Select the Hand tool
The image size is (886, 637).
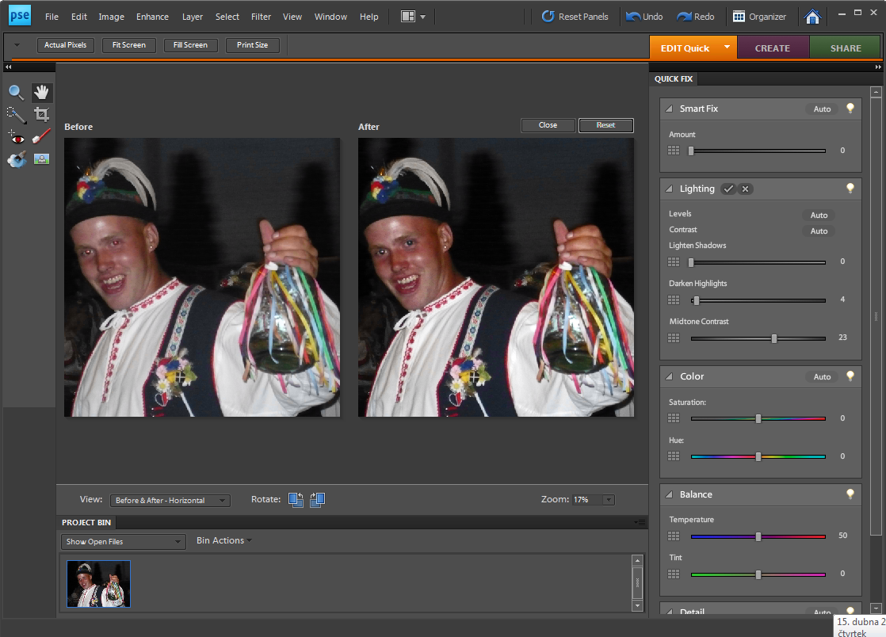[41, 92]
